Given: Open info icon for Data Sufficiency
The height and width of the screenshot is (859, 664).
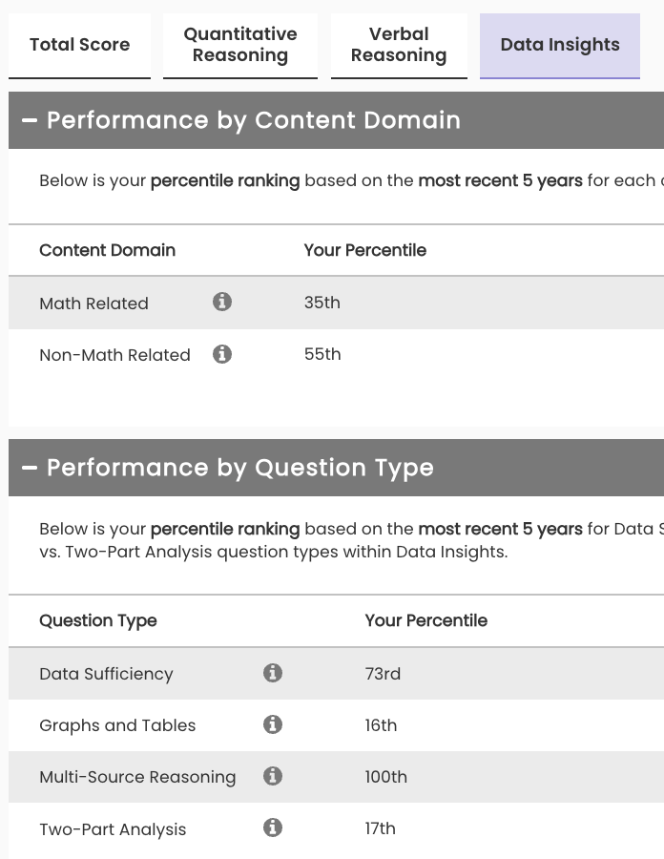Looking at the screenshot, I should tap(273, 673).
